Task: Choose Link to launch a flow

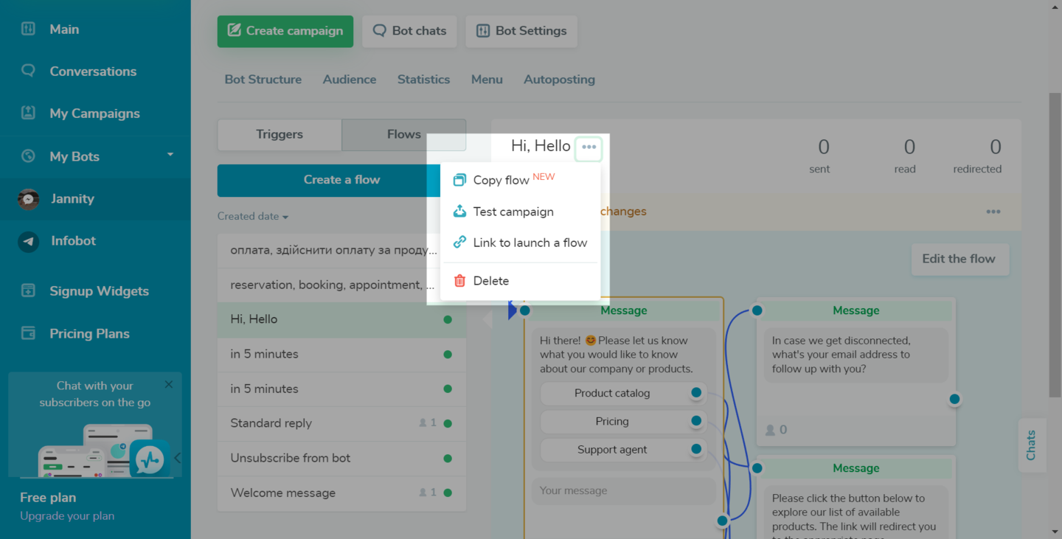Action: tap(530, 243)
